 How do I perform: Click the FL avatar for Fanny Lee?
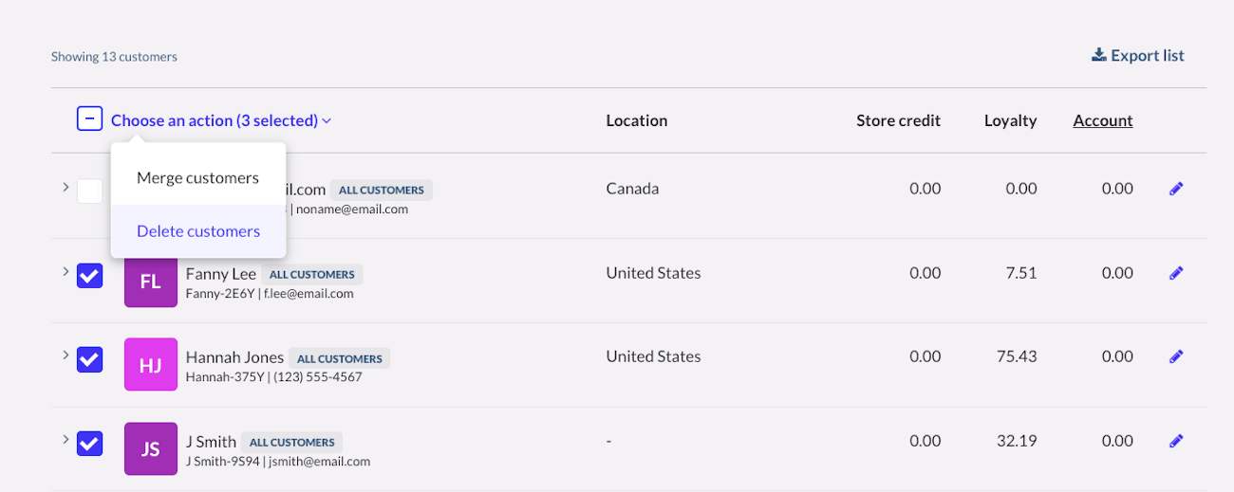coord(151,281)
